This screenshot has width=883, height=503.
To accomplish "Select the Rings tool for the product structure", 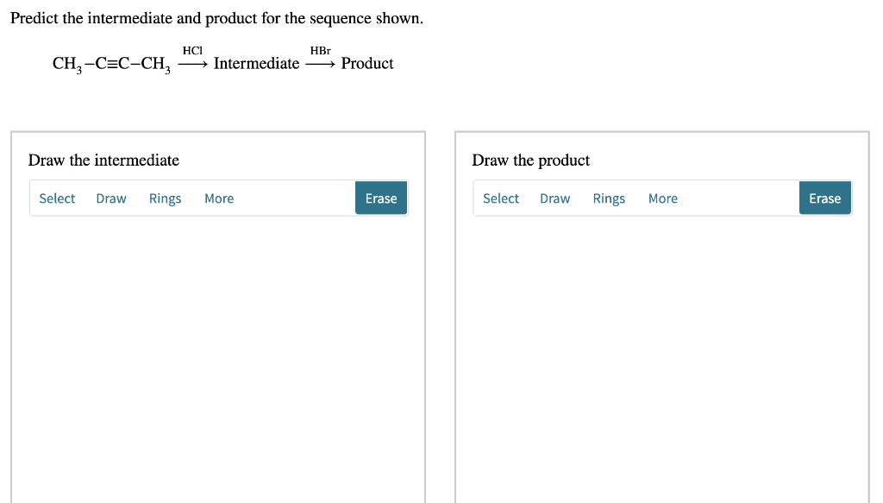I will [609, 198].
